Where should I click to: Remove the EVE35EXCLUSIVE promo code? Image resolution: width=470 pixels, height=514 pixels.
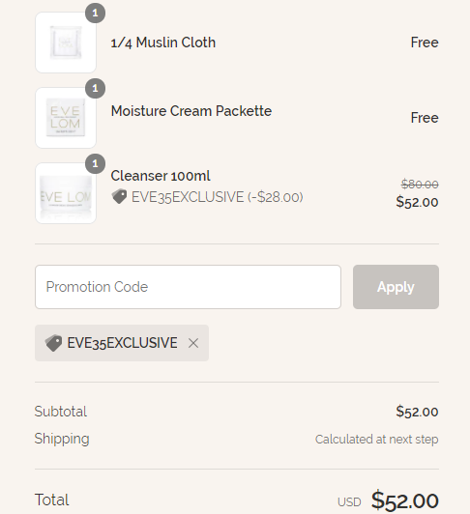[x=193, y=343]
